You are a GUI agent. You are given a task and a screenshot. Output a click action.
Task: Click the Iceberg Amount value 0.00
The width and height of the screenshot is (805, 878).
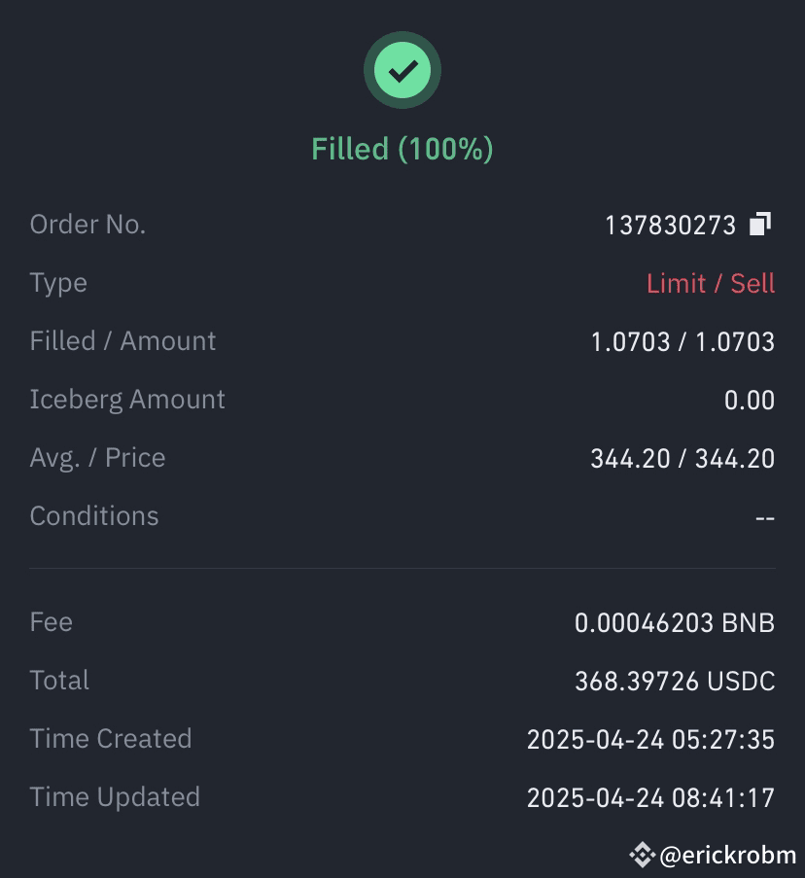[x=750, y=401]
